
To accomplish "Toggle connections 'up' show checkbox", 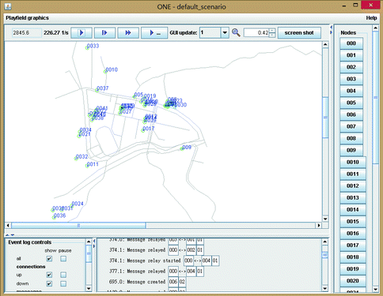I will 49,275.
